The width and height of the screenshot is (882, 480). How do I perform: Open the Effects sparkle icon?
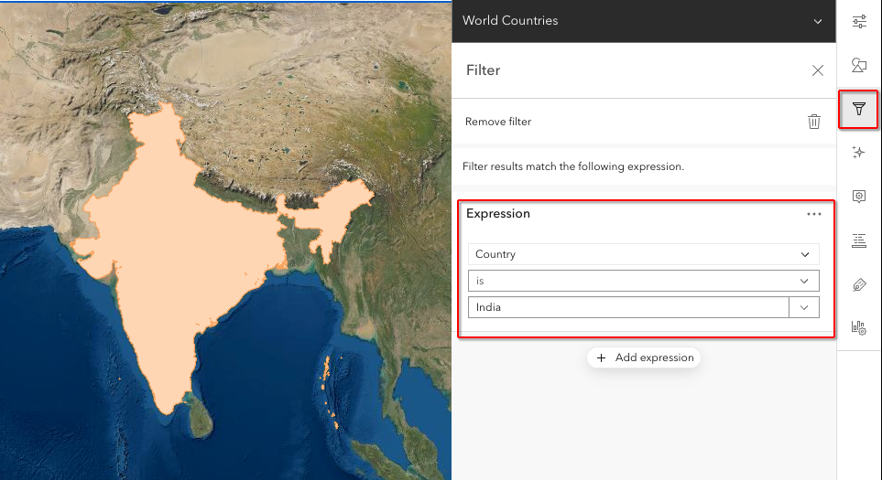tap(859, 152)
